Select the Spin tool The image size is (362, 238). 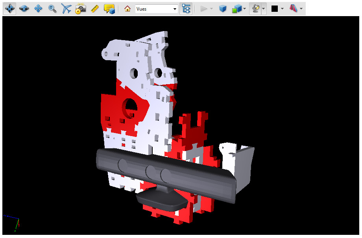coord(24,9)
